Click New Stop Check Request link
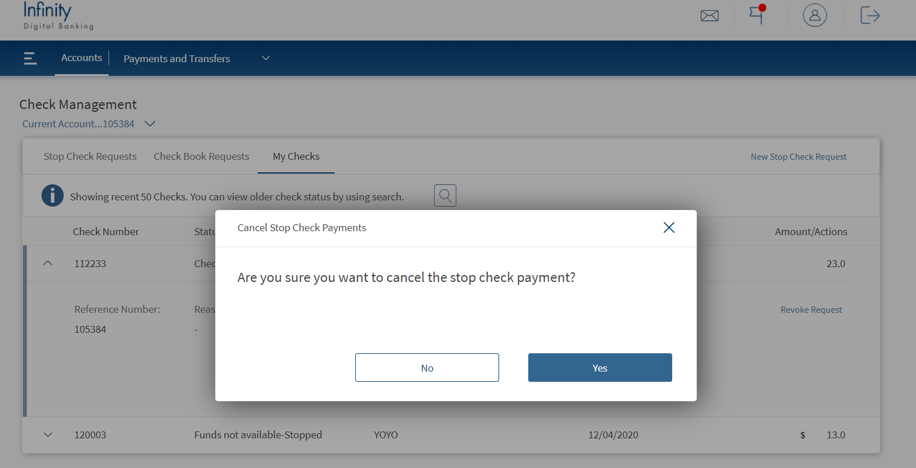Image resolution: width=916 pixels, height=468 pixels. 798,157
